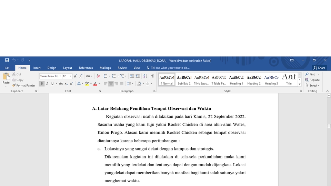The image size is (331, 186).
Task: Toggle Subscript formatting
Action: pos(66,84)
